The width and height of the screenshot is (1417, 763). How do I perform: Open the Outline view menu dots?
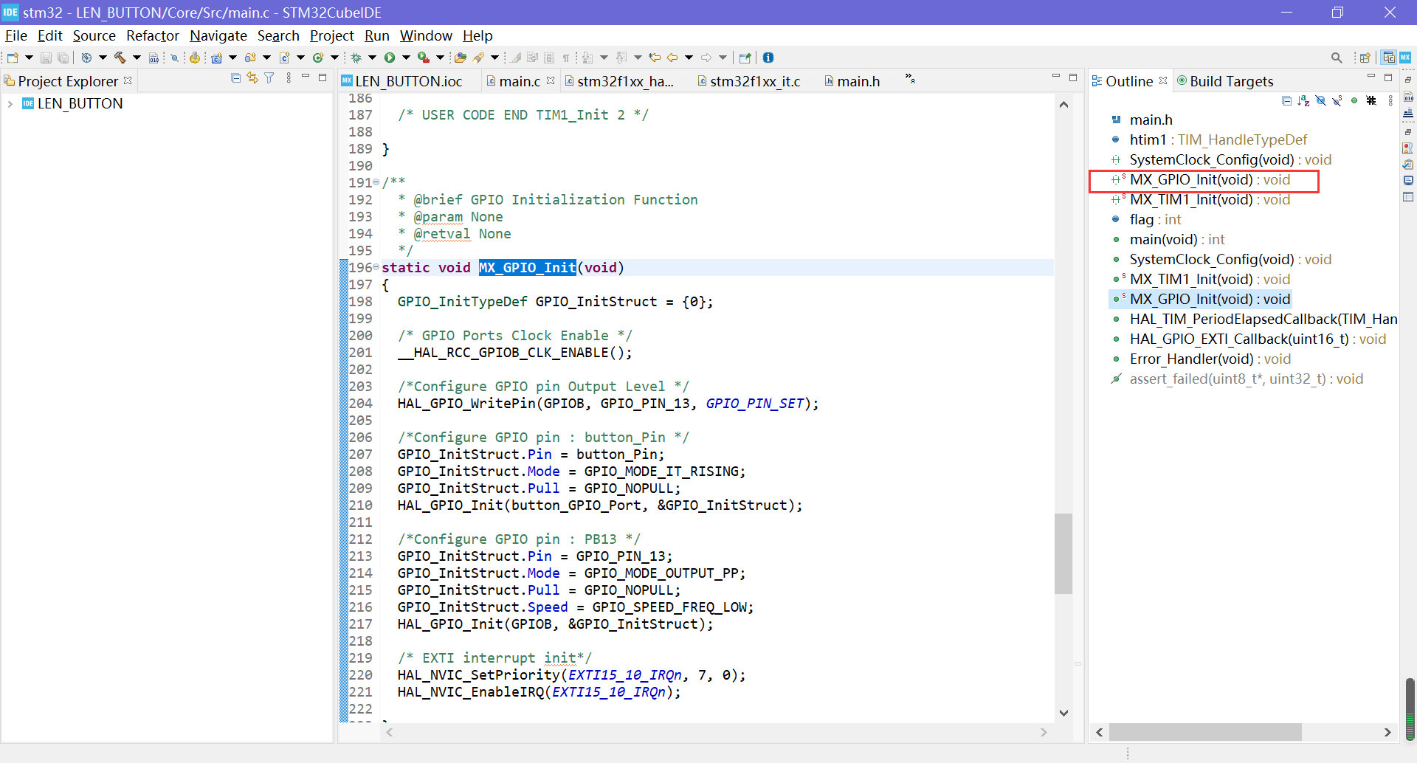(x=1390, y=100)
